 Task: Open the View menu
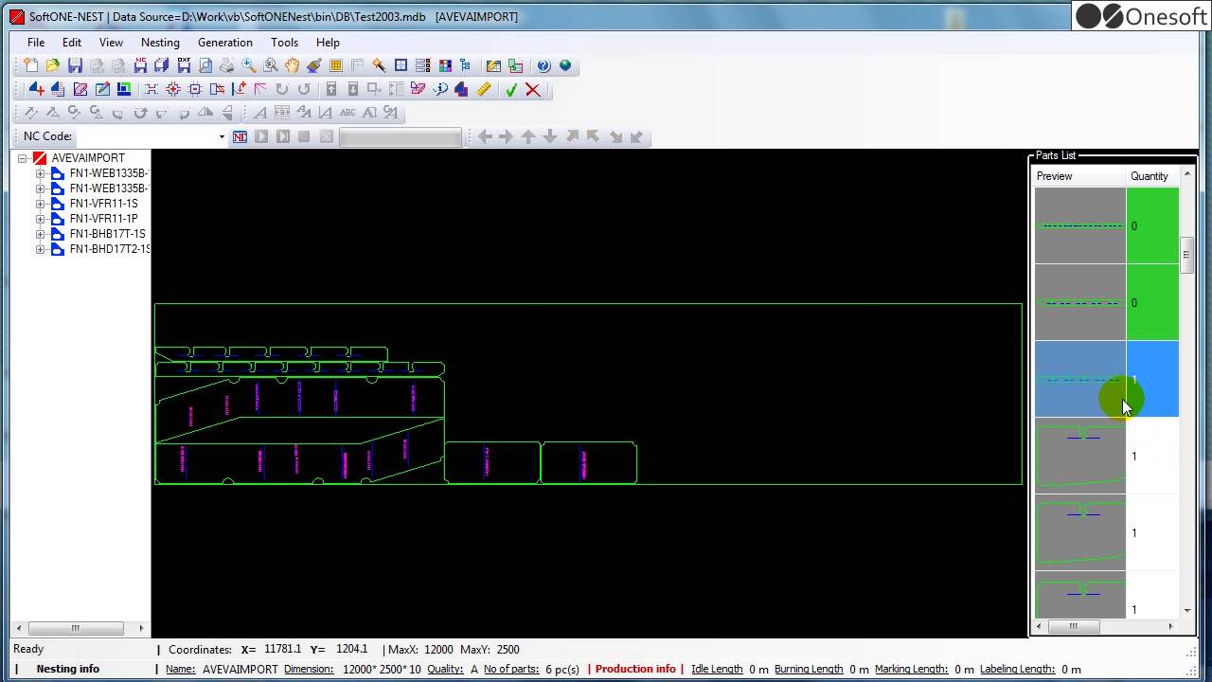pyautogui.click(x=111, y=43)
